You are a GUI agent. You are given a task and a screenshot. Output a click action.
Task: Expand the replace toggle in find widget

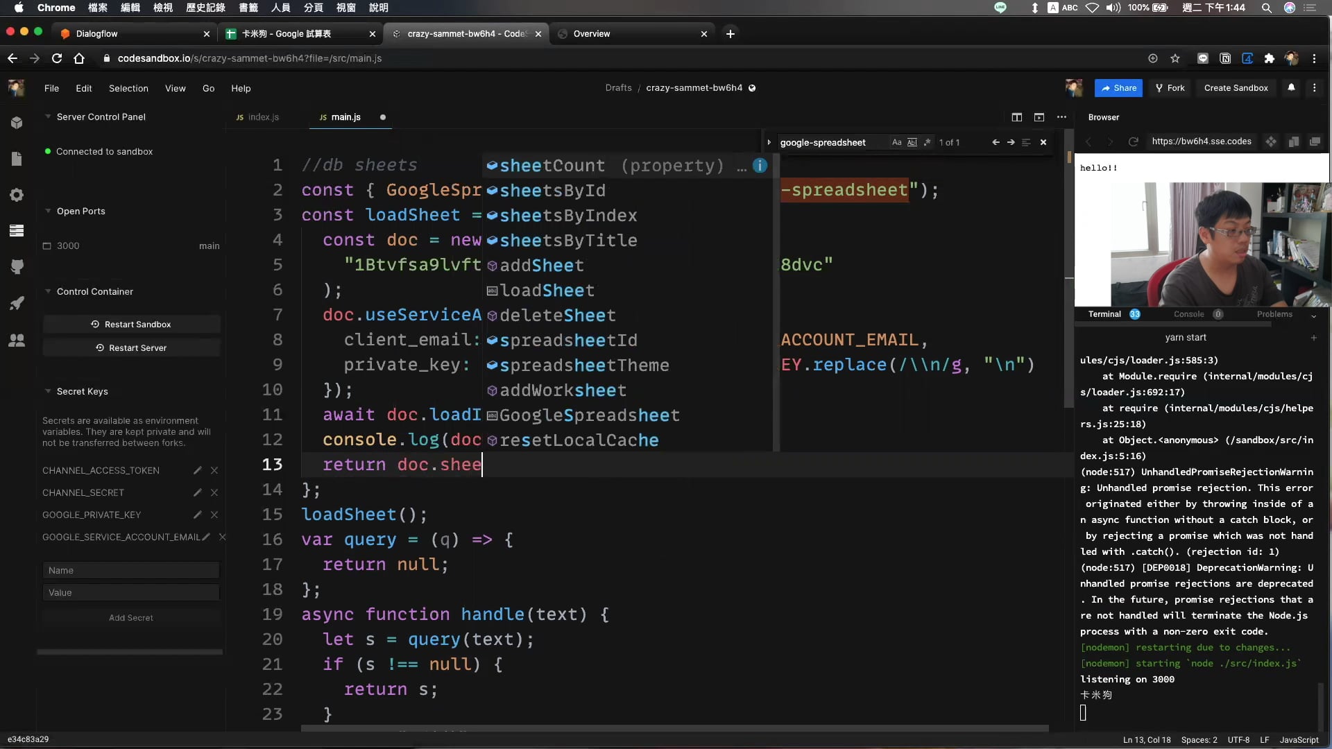click(769, 142)
